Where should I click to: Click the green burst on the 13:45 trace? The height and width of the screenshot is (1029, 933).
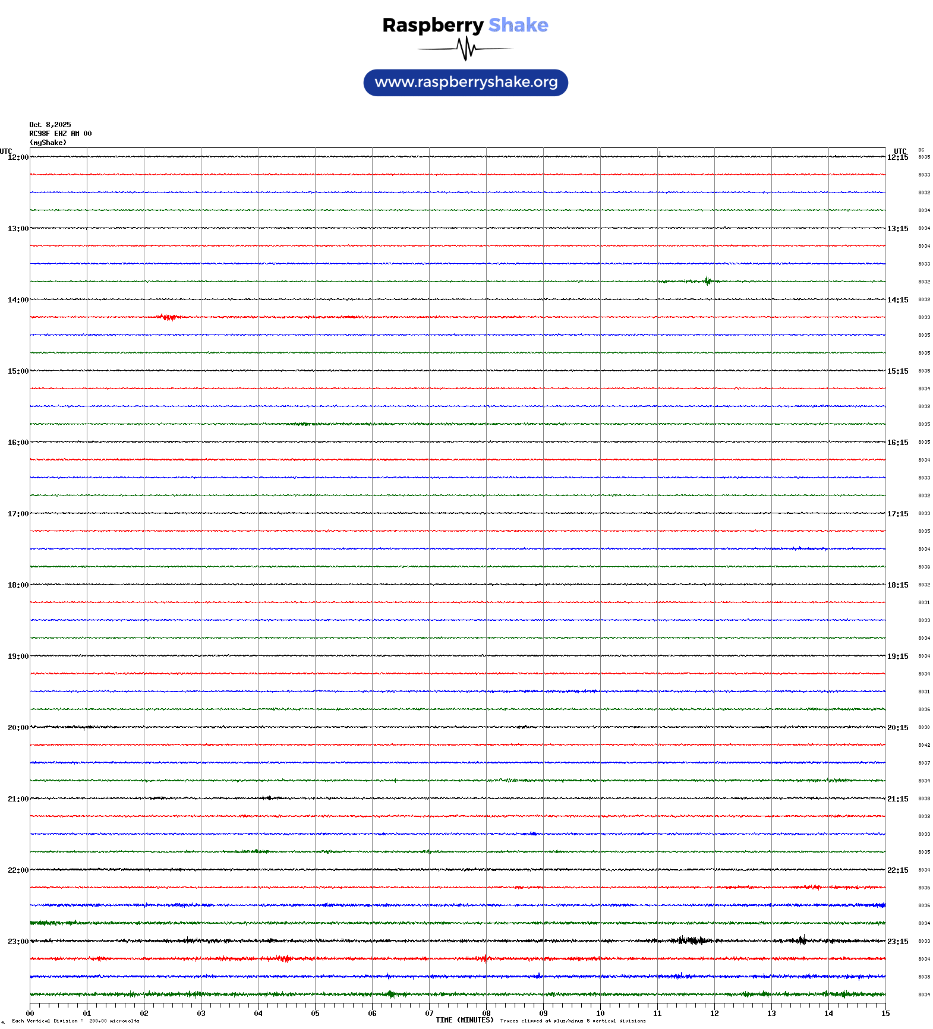tap(707, 281)
